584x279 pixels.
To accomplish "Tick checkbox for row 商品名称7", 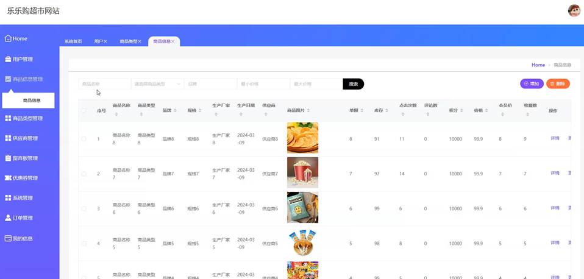I will coord(84,174).
